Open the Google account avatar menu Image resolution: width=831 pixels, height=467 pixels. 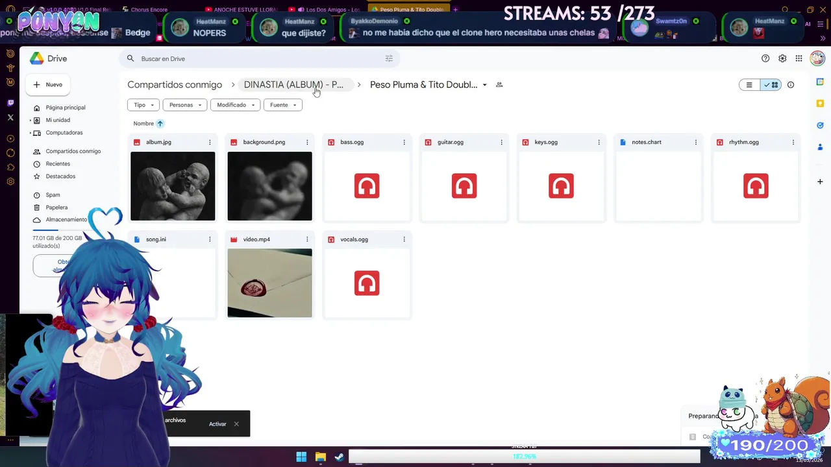point(817,58)
